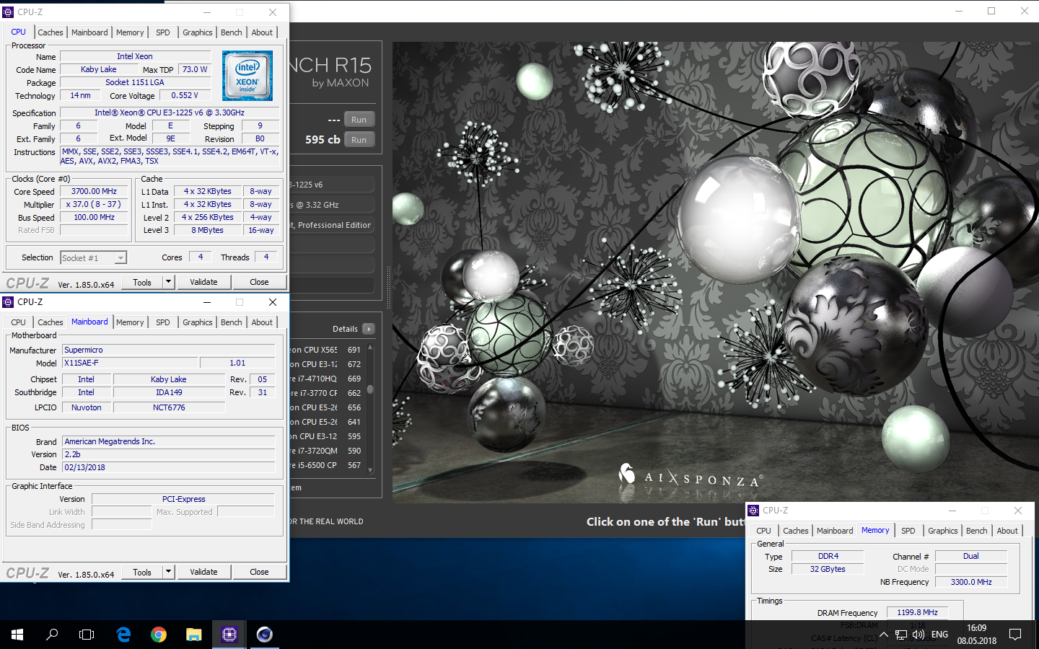Open the action center notifications icon

pos(1015,635)
